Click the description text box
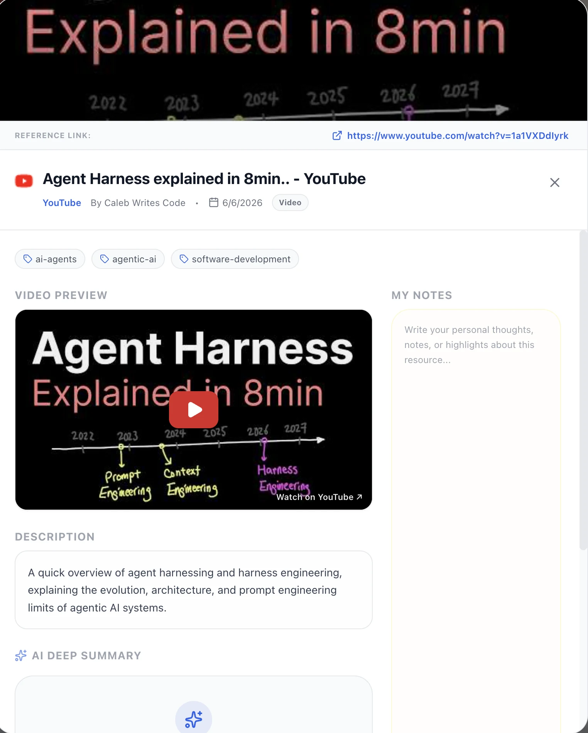588x733 pixels. pyautogui.click(x=194, y=590)
